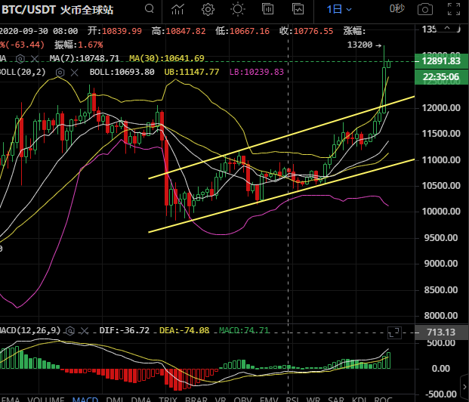This screenshot has width=469, height=402.
Task: Click the current price label 12891.83
Action: pos(441,60)
